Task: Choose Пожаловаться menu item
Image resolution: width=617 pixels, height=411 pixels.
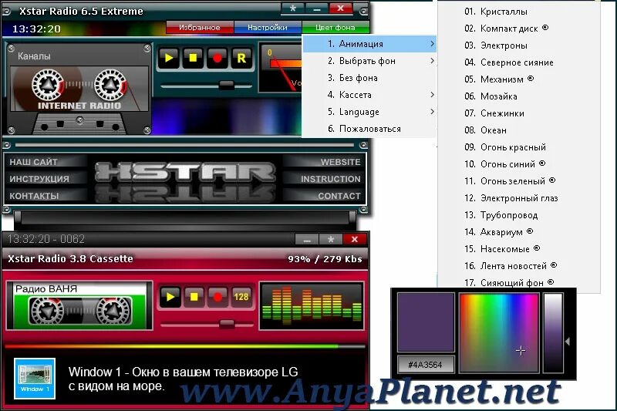Action: [x=369, y=129]
